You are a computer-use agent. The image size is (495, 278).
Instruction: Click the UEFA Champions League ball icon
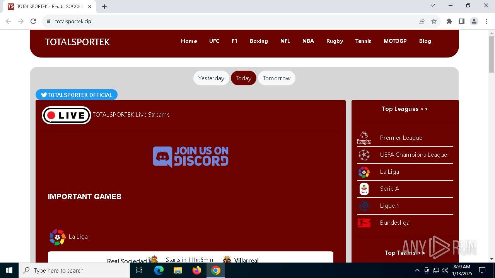tap(364, 155)
